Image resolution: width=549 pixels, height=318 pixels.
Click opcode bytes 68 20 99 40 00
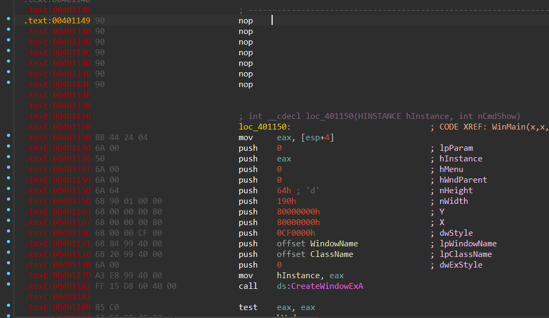pos(129,254)
